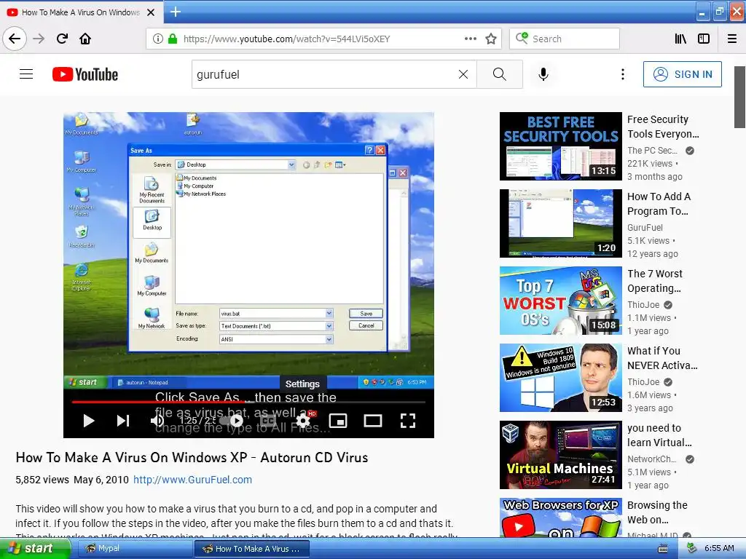Bookmark this page with the star icon
This screenshot has height=559, width=746.
click(491, 39)
